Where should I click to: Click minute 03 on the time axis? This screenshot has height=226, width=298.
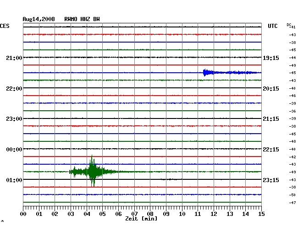click(71, 214)
